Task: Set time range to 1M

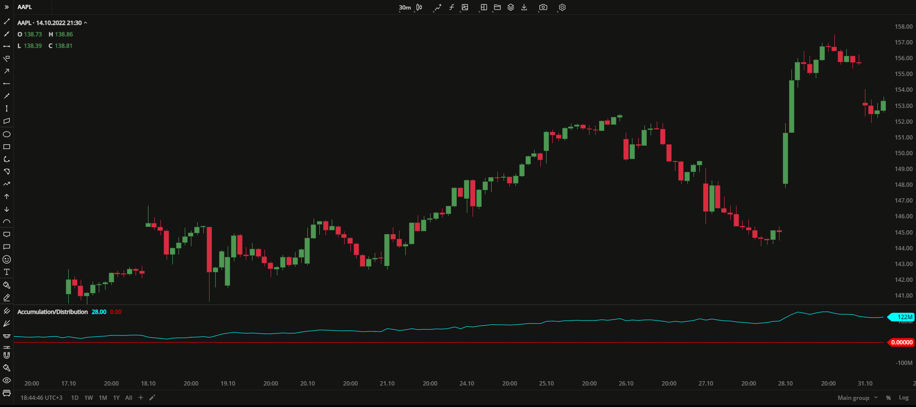Action: (103, 398)
